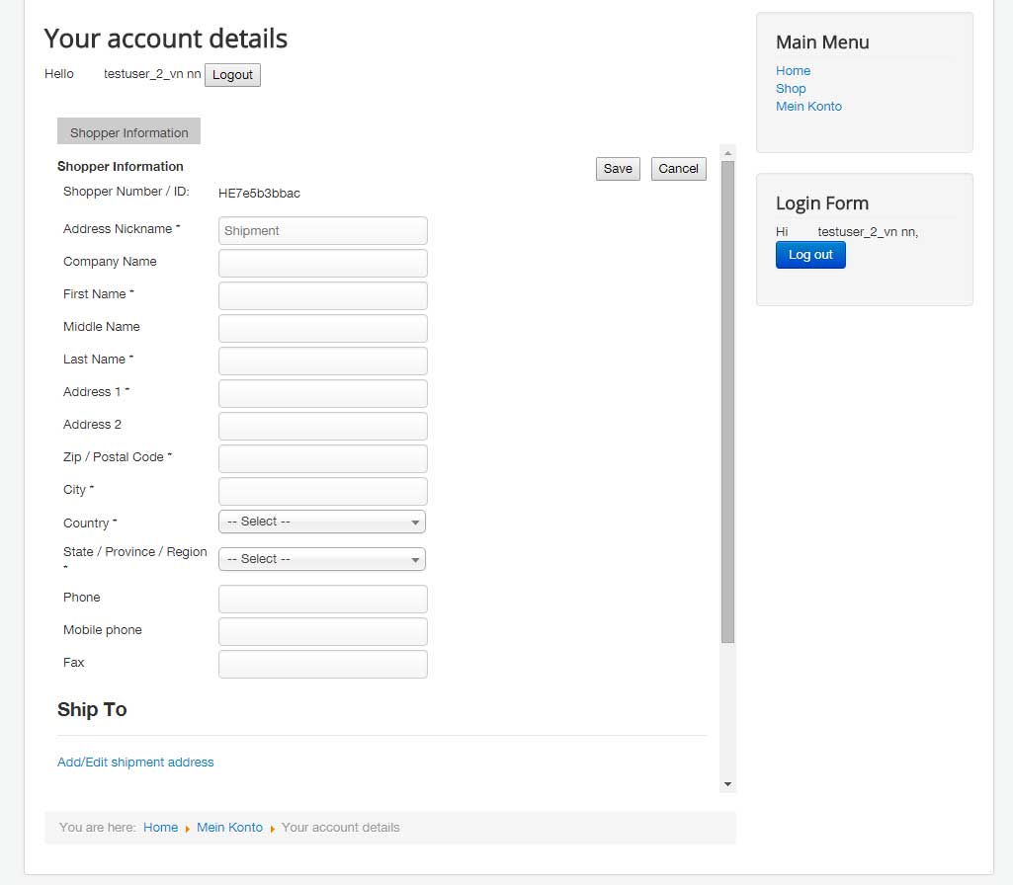Open the Shopper Information tab
1013x885 pixels.
click(x=128, y=132)
